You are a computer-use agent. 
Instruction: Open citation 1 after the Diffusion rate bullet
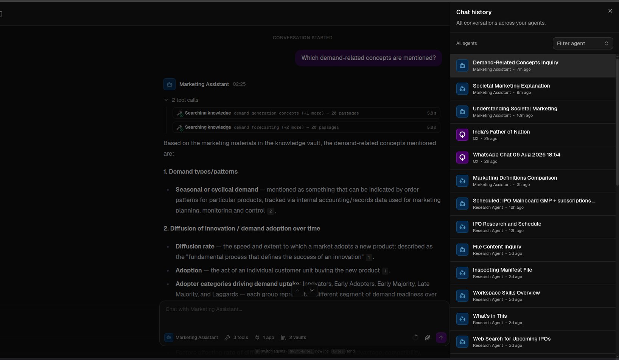point(369,258)
